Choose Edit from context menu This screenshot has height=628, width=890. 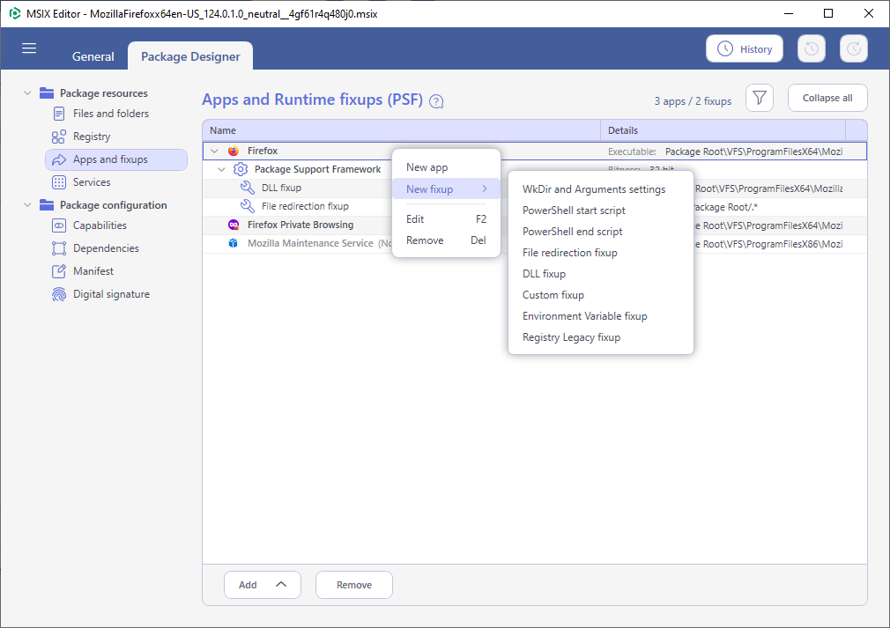446,219
